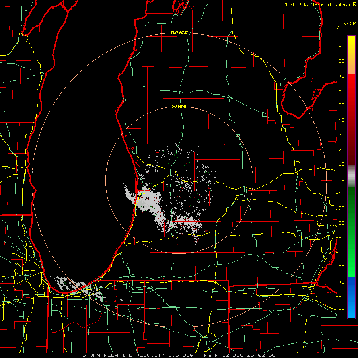The image size is (358, 358).
Task: Click the 0 value on the velocity scale
Action: pyautogui.click(x=343, y=179)
